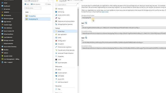
Task: Regenerate key1 with refresh icon
Action: 86,23
